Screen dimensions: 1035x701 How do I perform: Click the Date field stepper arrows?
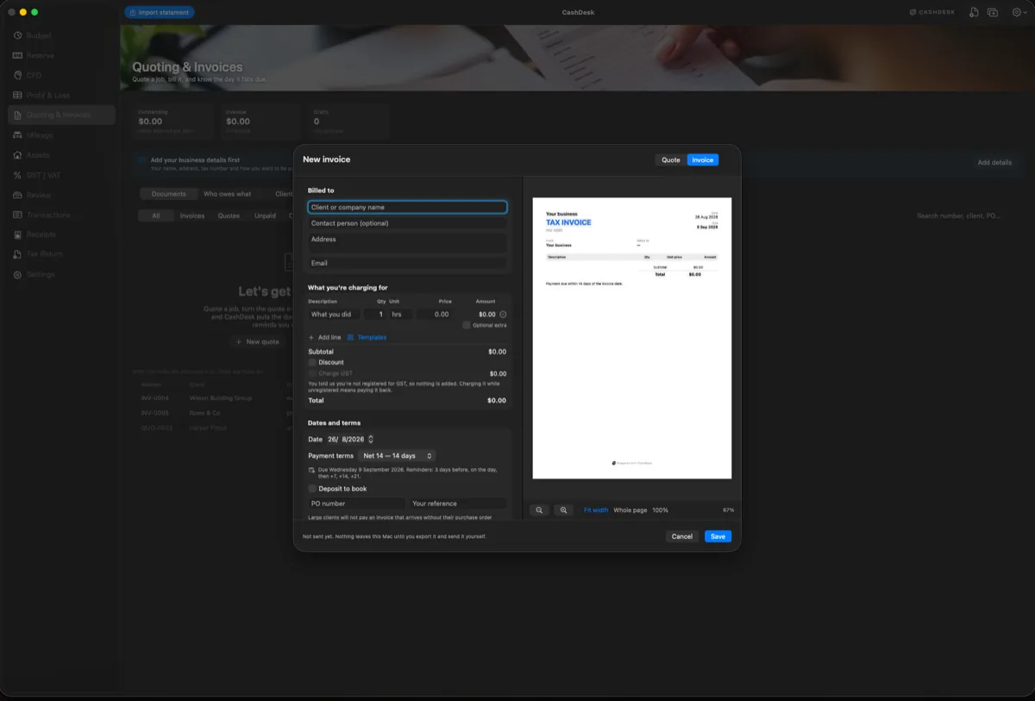point(371,440)
